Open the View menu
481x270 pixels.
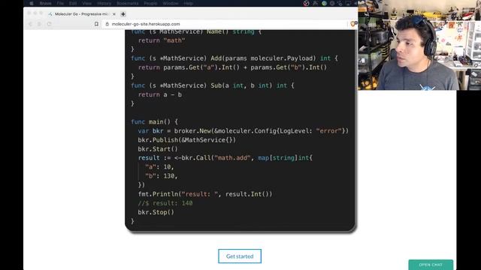87,3
